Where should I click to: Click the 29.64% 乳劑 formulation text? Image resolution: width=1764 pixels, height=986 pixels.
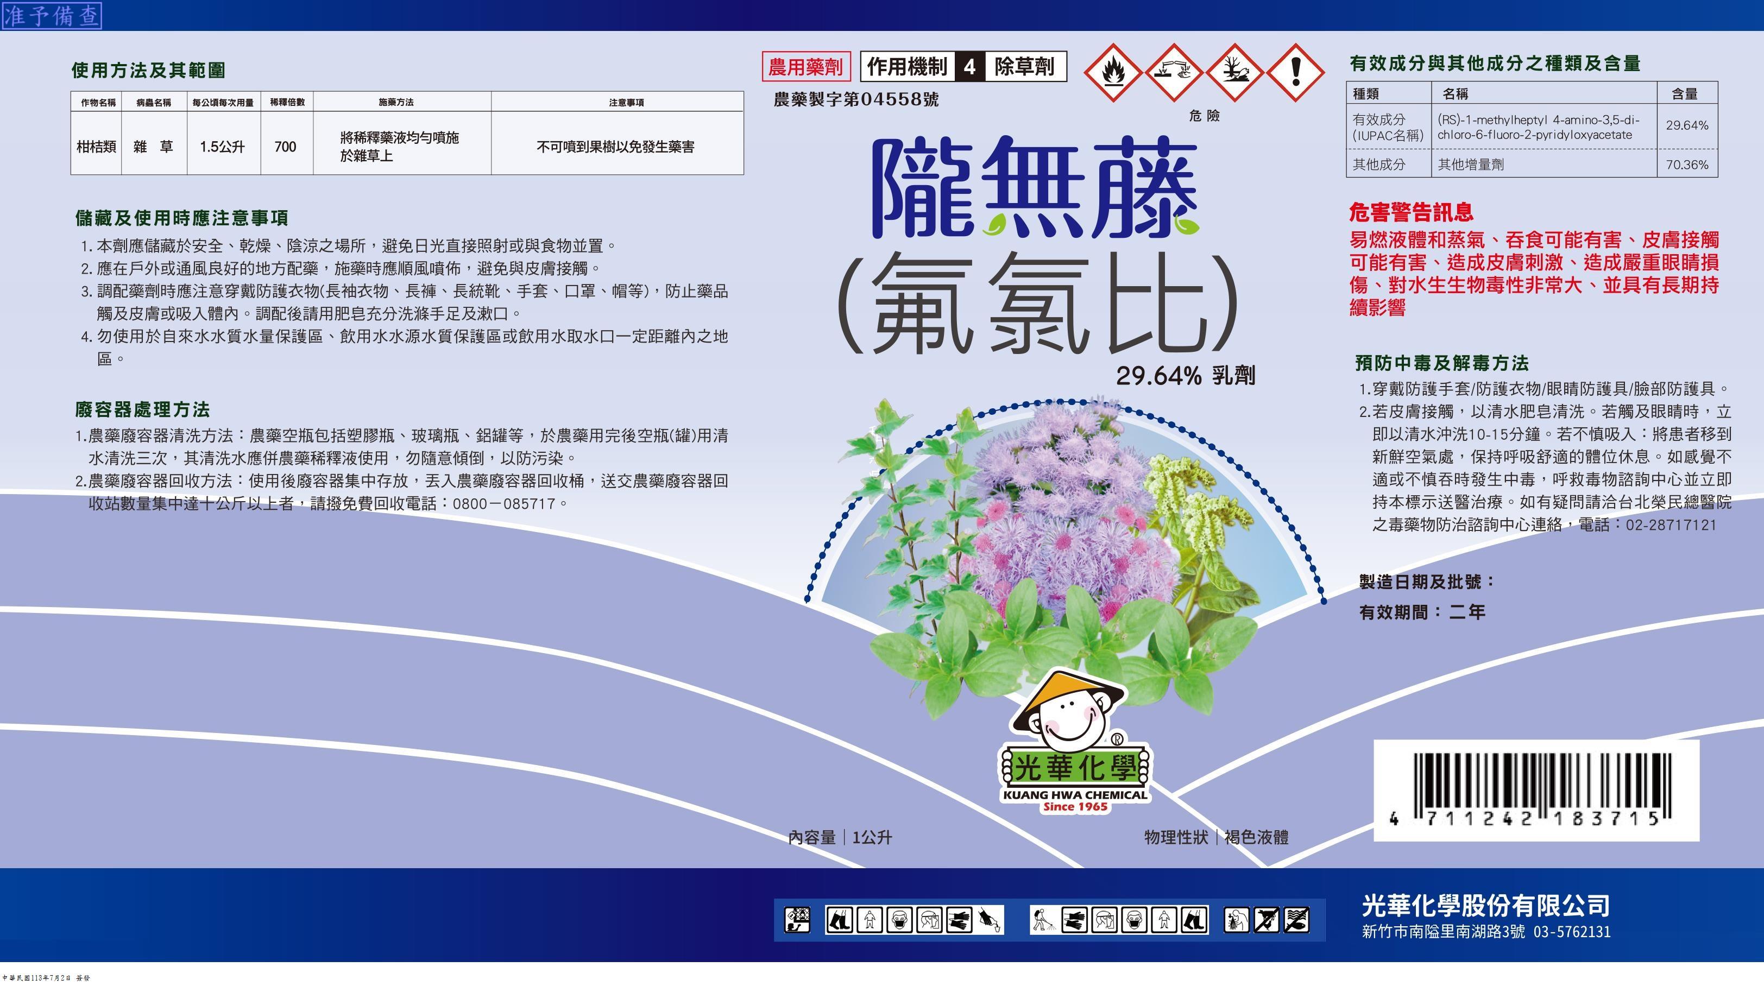1186,375
